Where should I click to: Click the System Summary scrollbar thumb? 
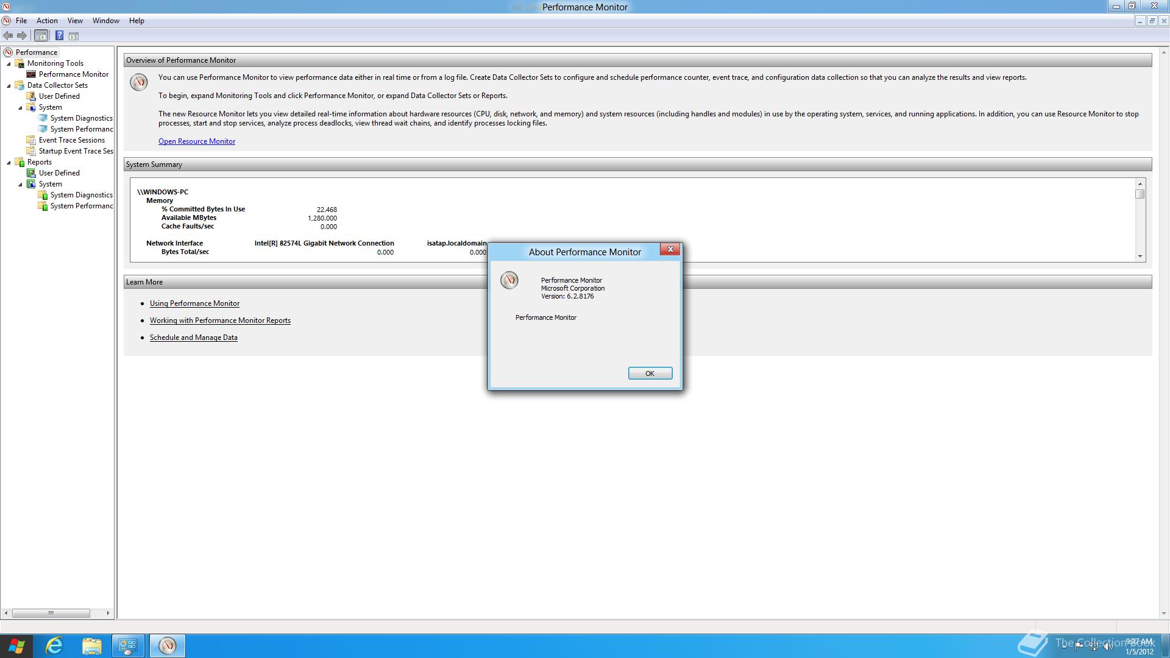tap(1140, 194)
